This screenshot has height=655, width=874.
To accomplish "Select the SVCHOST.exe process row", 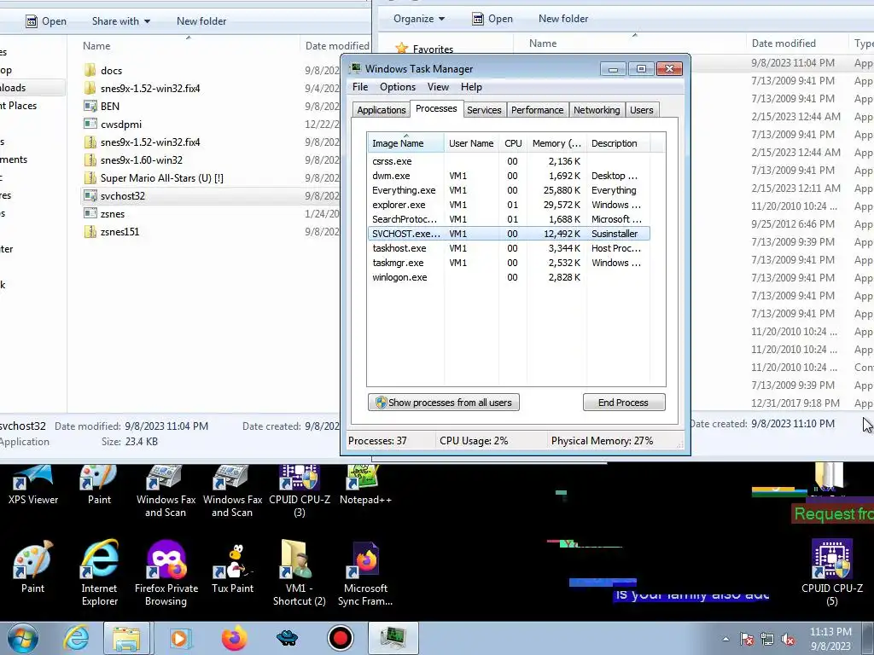I will 509,234.
